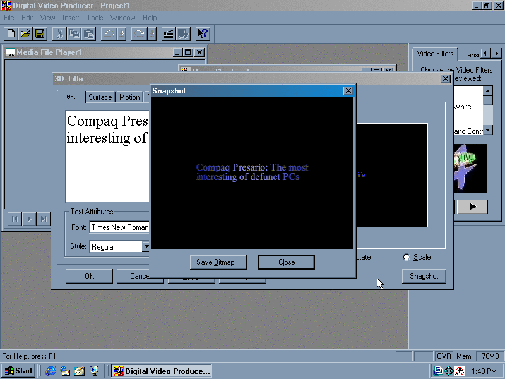Select the Video Filters tab
The height and width of the screenshot is (379, 505).
pos(435,54)
